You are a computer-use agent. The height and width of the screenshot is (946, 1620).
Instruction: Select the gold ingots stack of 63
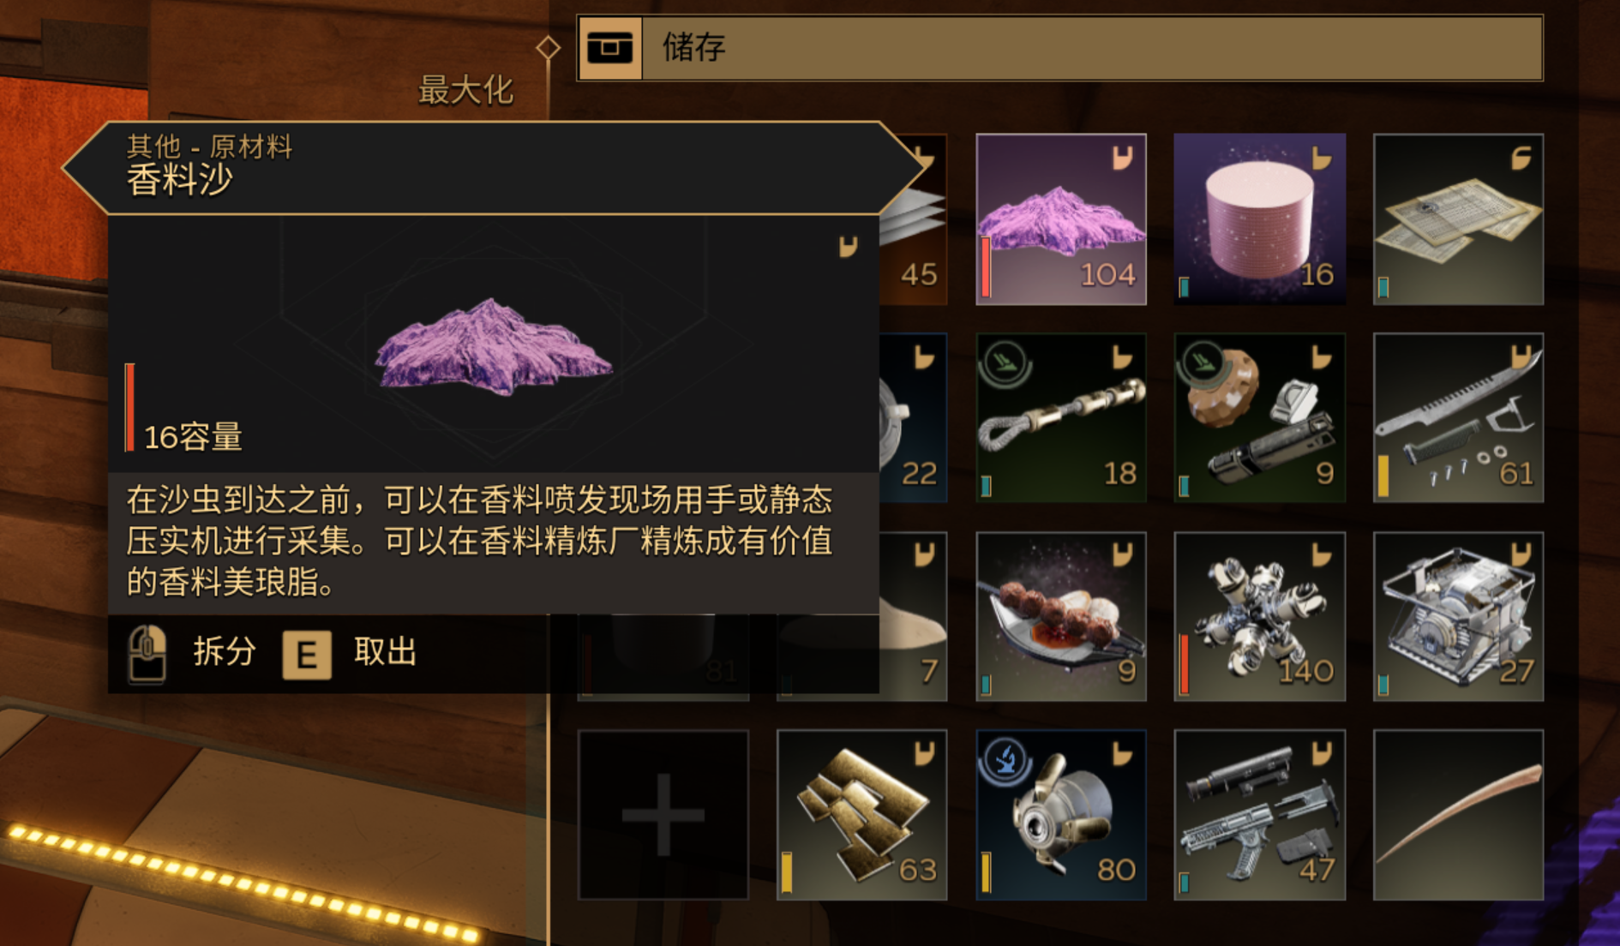click(861, 815)
